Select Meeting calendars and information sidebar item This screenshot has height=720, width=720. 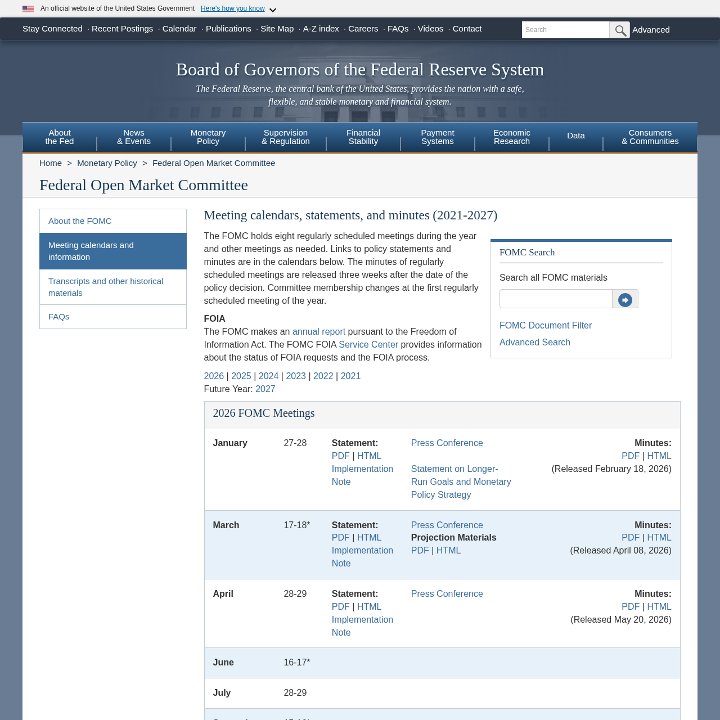tap(113, 251)
